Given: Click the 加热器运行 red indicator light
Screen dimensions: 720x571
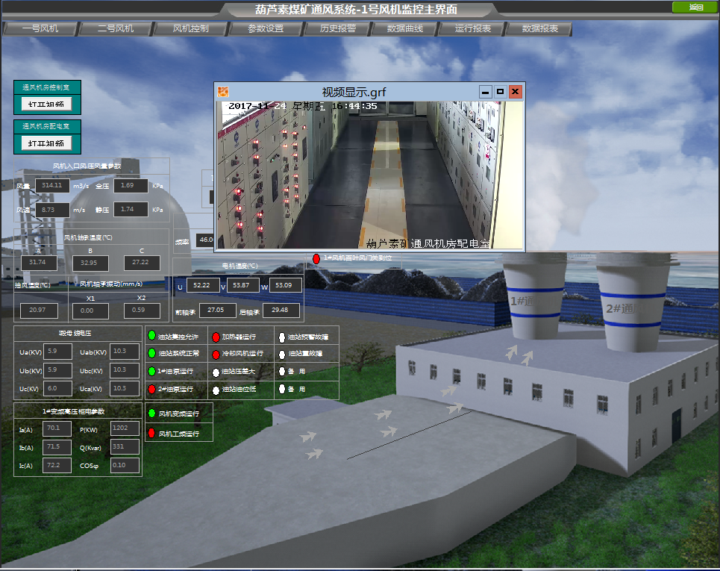Looking at the screenshot, I should (216, 337).
